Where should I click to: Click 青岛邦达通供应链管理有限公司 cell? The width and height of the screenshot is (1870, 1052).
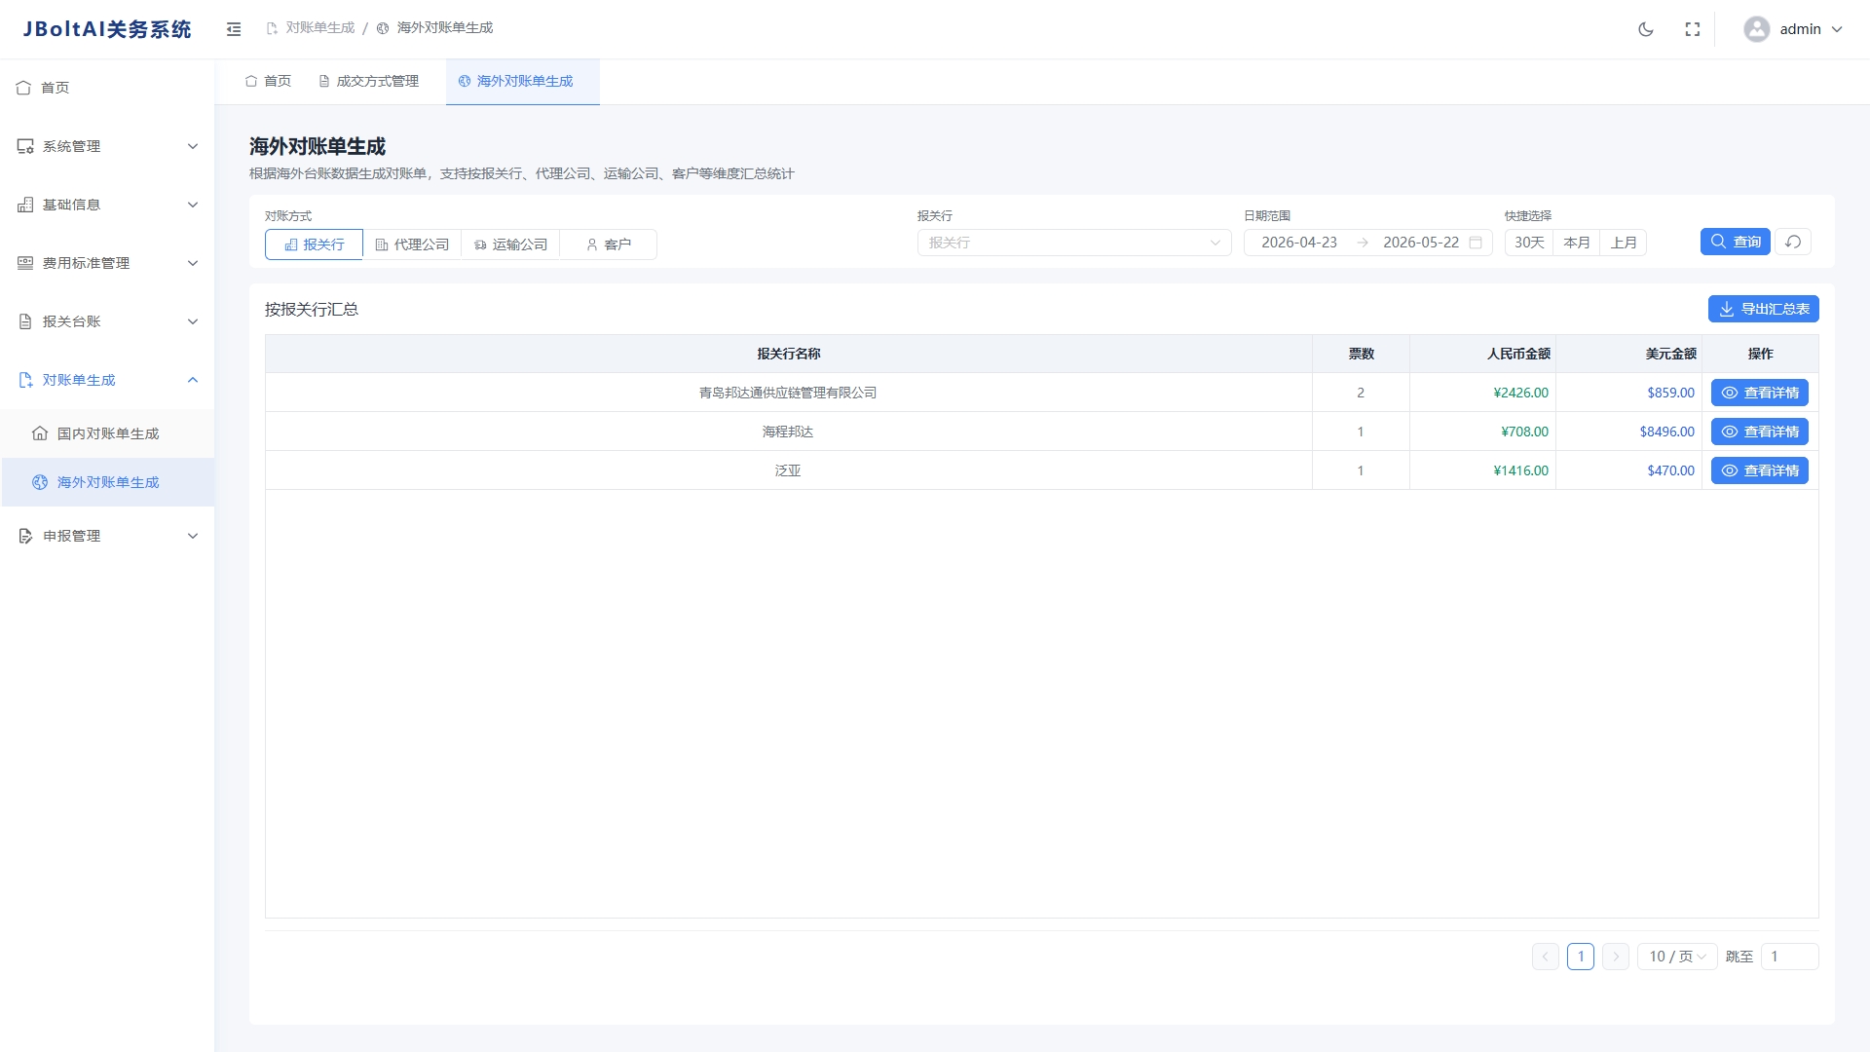click(x=788, y=393)
